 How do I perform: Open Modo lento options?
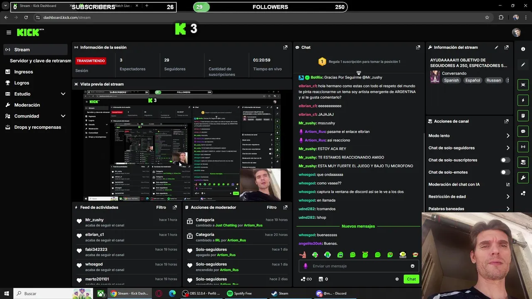pyautogui.click(x=469, y=136)
